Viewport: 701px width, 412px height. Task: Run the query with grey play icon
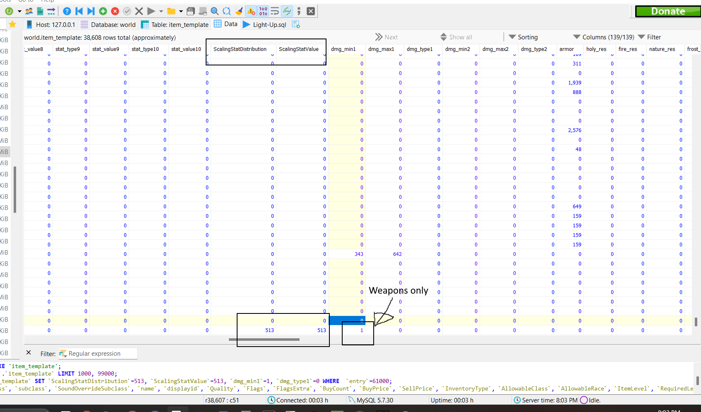pos(151,11)
